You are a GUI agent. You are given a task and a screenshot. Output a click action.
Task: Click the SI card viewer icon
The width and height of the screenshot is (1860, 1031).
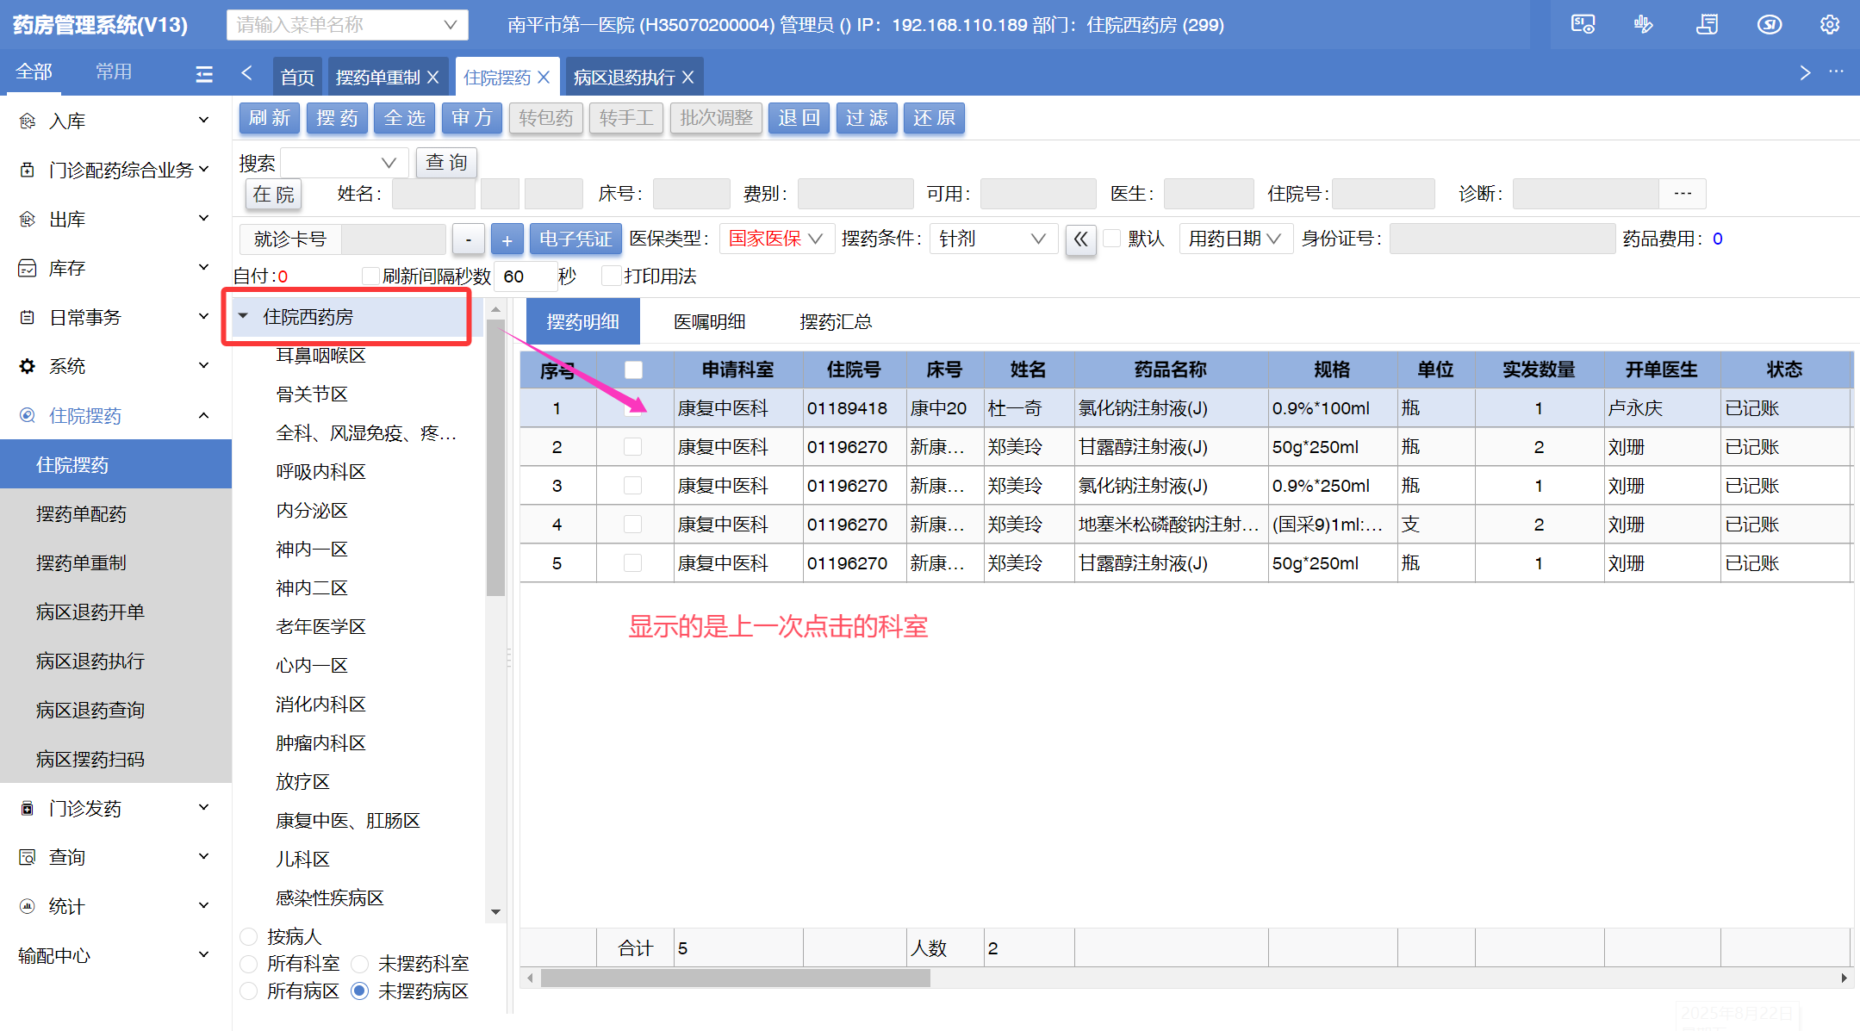[x=1583, y=24]
